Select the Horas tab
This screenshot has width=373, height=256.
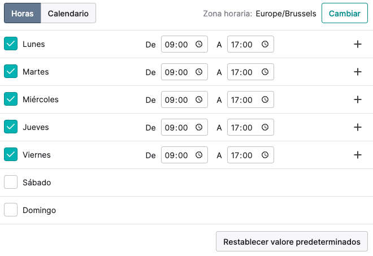pyautogui.click(x=23, y=13)
